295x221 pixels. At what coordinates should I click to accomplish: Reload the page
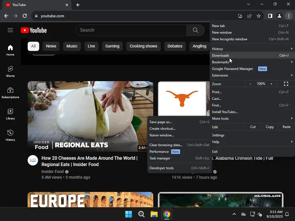pos(25,16)
